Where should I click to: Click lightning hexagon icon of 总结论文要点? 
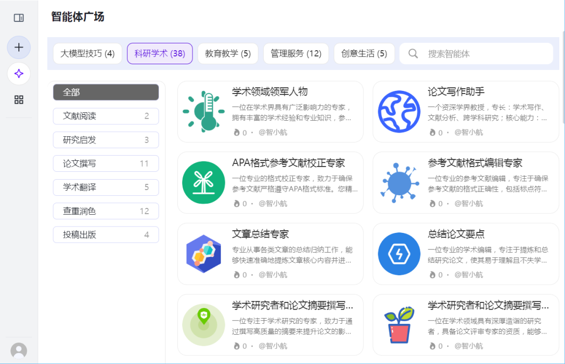399,254
